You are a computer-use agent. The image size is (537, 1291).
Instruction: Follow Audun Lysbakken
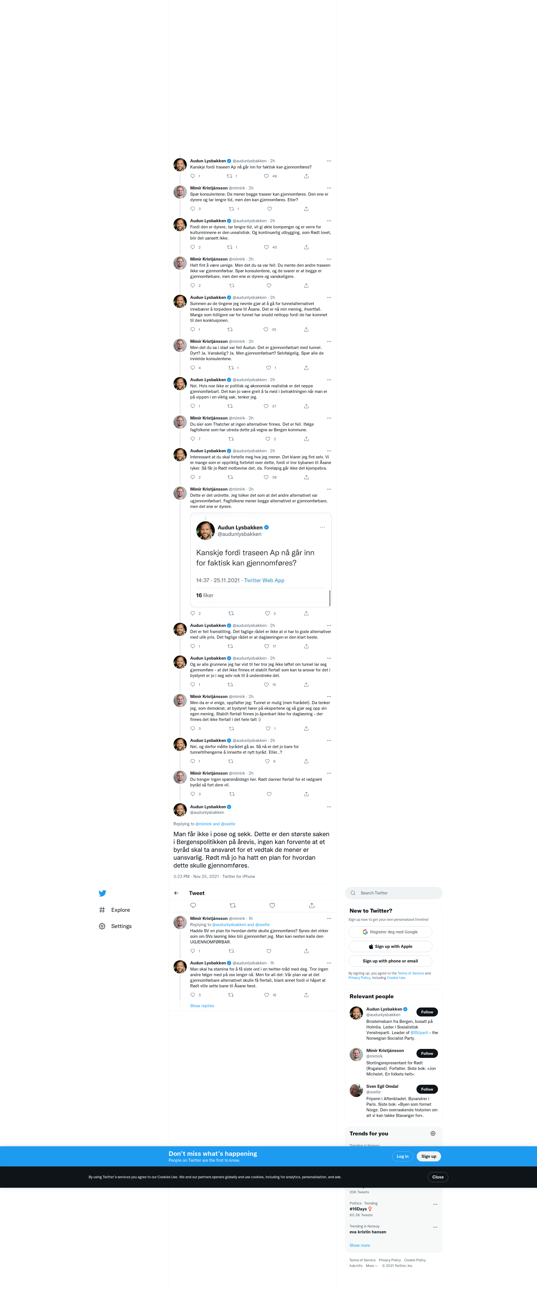point(427,1012)
